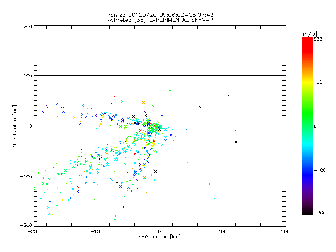Image resolution: width=336 pixels, height=252 pixels.
Task: Click the x-axis tick label '0'
Action: [160, 231]
